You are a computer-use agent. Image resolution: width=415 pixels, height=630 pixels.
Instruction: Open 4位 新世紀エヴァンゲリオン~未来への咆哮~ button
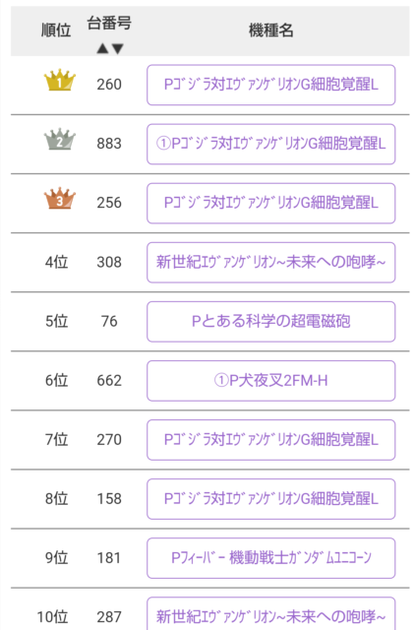pos(270,263)
